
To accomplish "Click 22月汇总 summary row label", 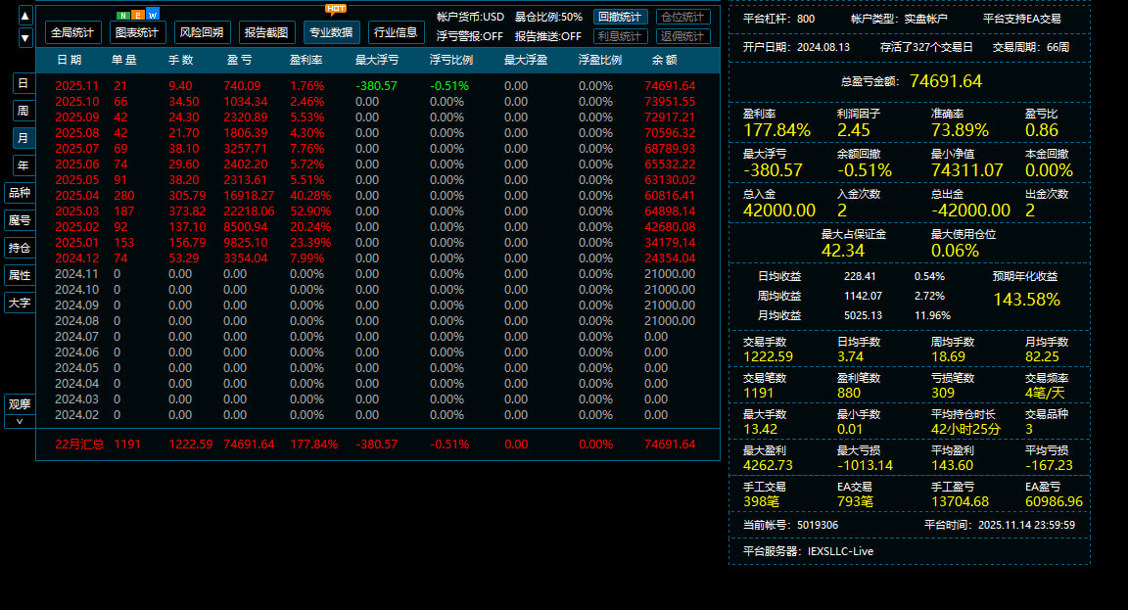I will click(79, 445).
